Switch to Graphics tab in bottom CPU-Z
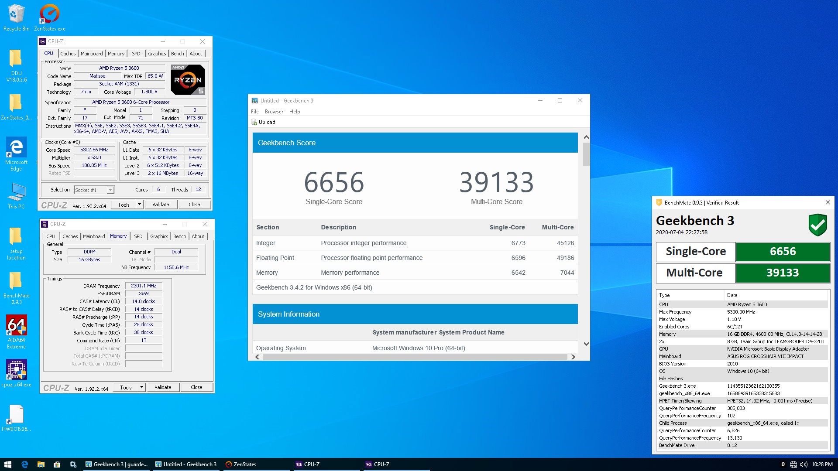The height and width of the screenshot is (471, 838). pyautogui.click(x=159, y=236)
